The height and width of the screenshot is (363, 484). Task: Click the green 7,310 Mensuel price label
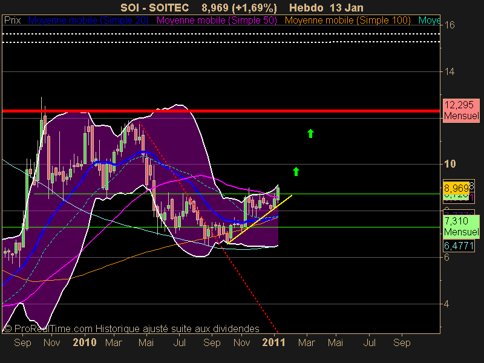coord(461,226)
